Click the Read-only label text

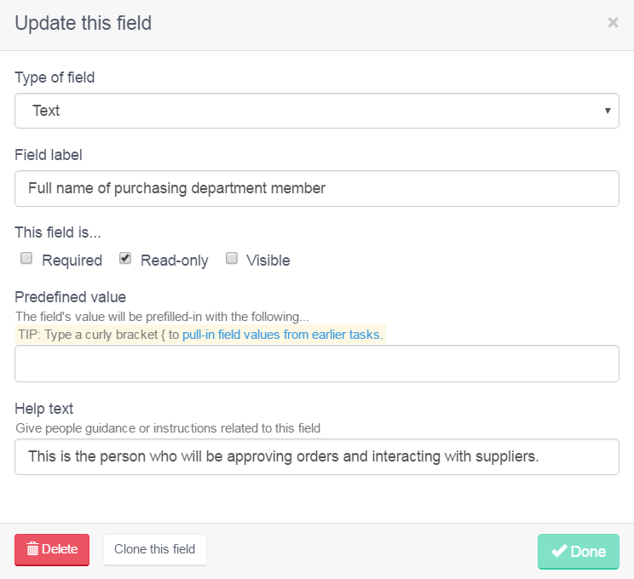pos(175,261)
